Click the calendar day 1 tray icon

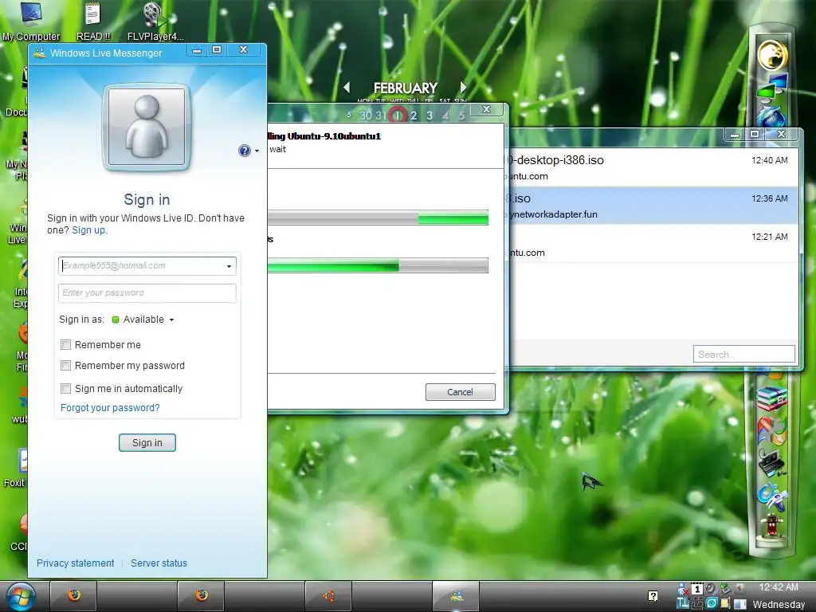point(696,589)
